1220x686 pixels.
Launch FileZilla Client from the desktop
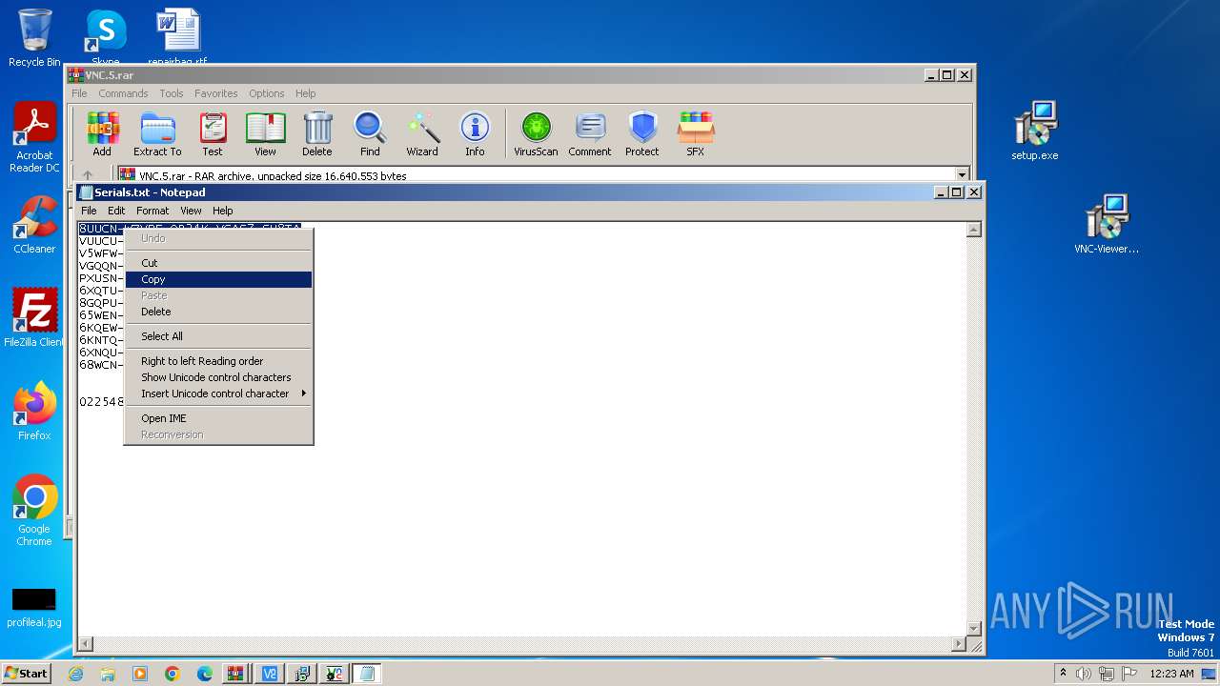(x=34, y=318)
